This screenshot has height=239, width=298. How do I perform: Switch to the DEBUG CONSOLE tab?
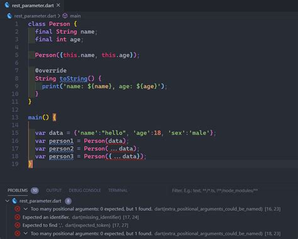point(85,190)
